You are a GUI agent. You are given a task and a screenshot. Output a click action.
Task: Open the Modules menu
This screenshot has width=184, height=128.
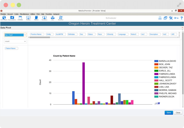coord(3,14)
